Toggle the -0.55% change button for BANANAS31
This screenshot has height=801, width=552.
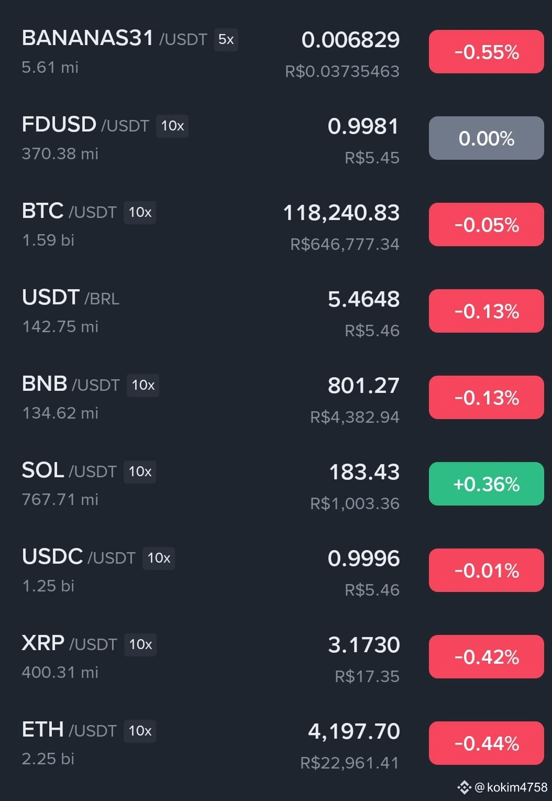point(487,52)
